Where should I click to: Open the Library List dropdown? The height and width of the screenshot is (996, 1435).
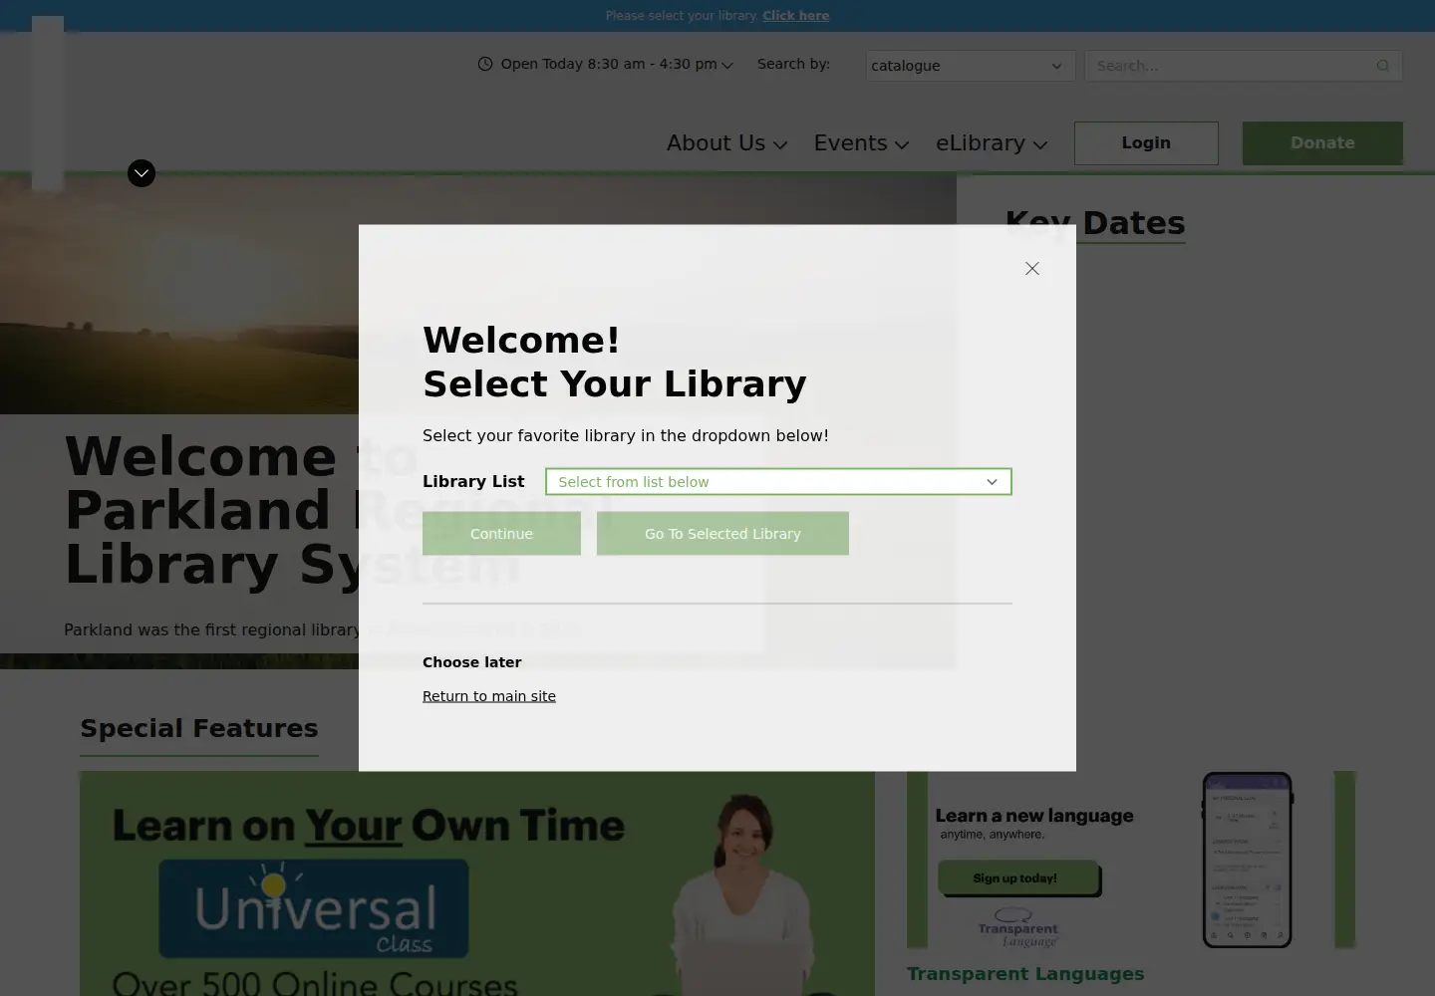coord(778,482)
